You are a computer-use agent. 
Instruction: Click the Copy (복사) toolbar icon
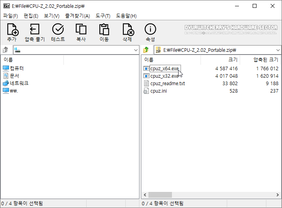coord(81,29)
